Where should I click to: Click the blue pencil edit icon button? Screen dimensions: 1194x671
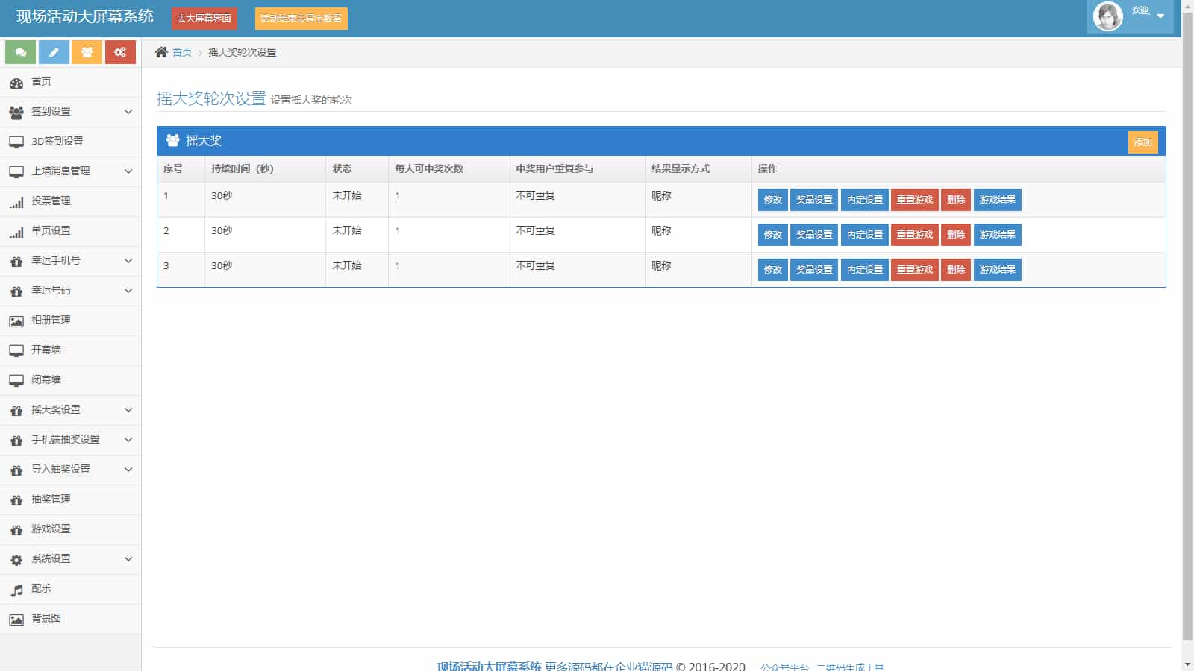[x=54, y=52]
